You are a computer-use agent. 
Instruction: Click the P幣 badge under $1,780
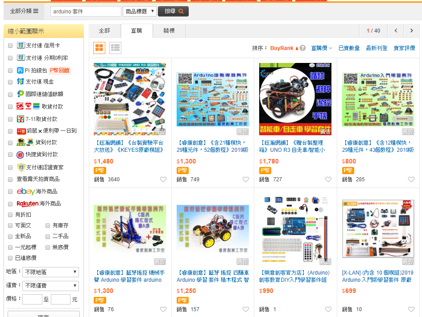(x=265, y=170)
